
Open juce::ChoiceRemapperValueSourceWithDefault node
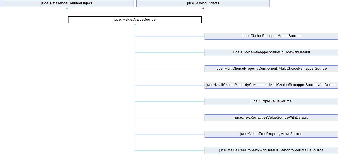[x=271, y=52]
